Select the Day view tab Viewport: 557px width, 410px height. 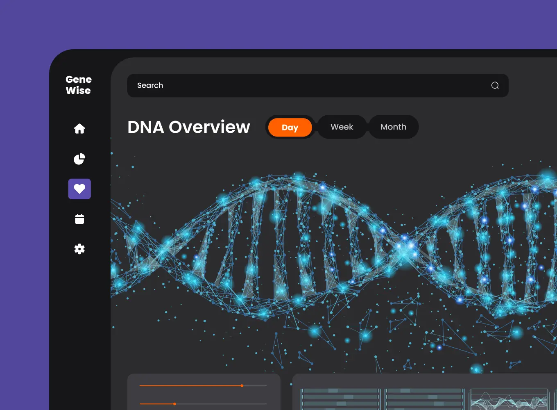tap(290, 127)
